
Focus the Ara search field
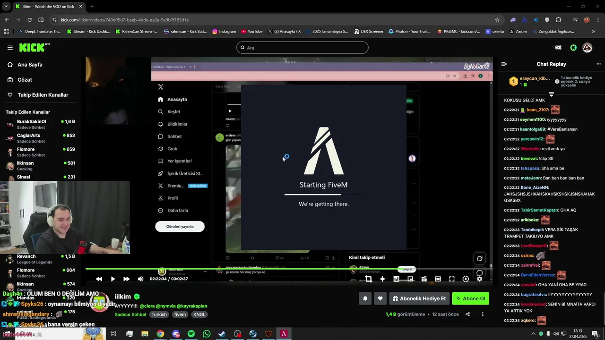click(302, 48)
